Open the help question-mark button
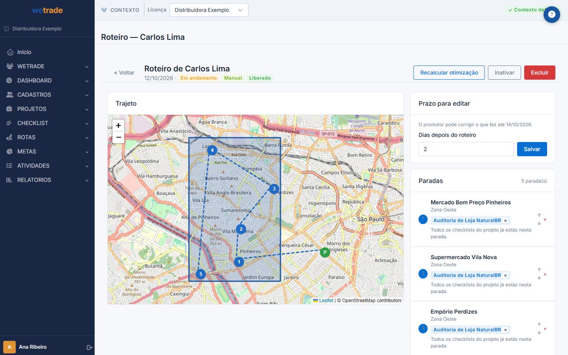Screen dimensions: 568x355 tap(552, 15)
